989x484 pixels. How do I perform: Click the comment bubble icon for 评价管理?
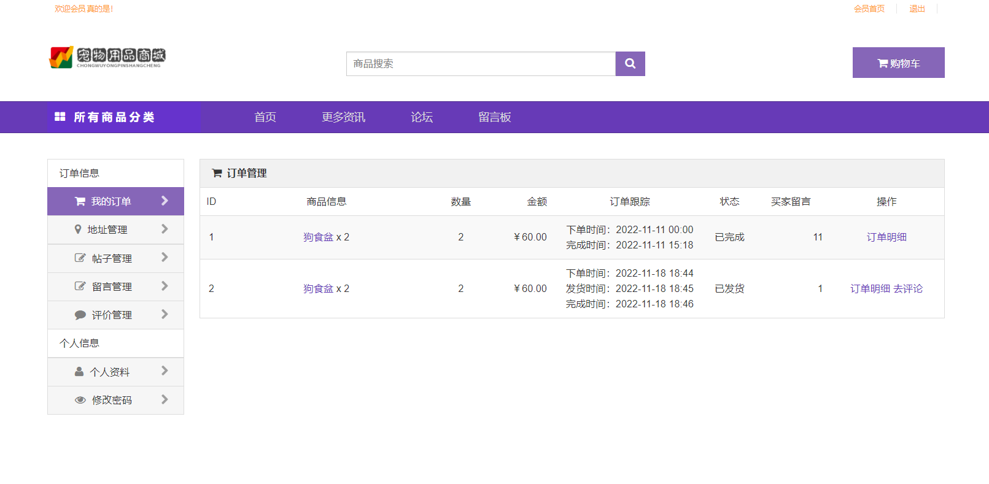click(x=80, y=315)
